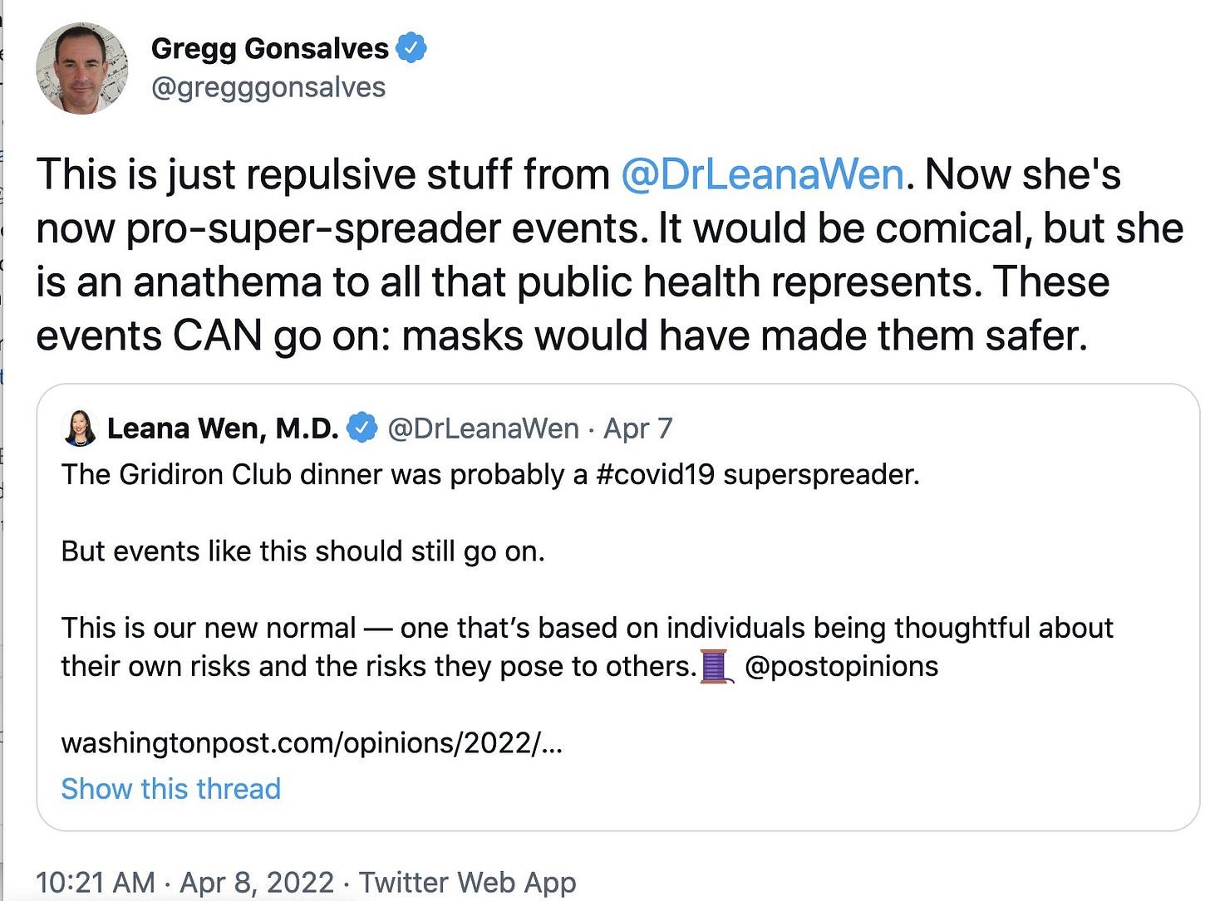Click the Show this thread link

pyautogui.click(x=170, y=788)
